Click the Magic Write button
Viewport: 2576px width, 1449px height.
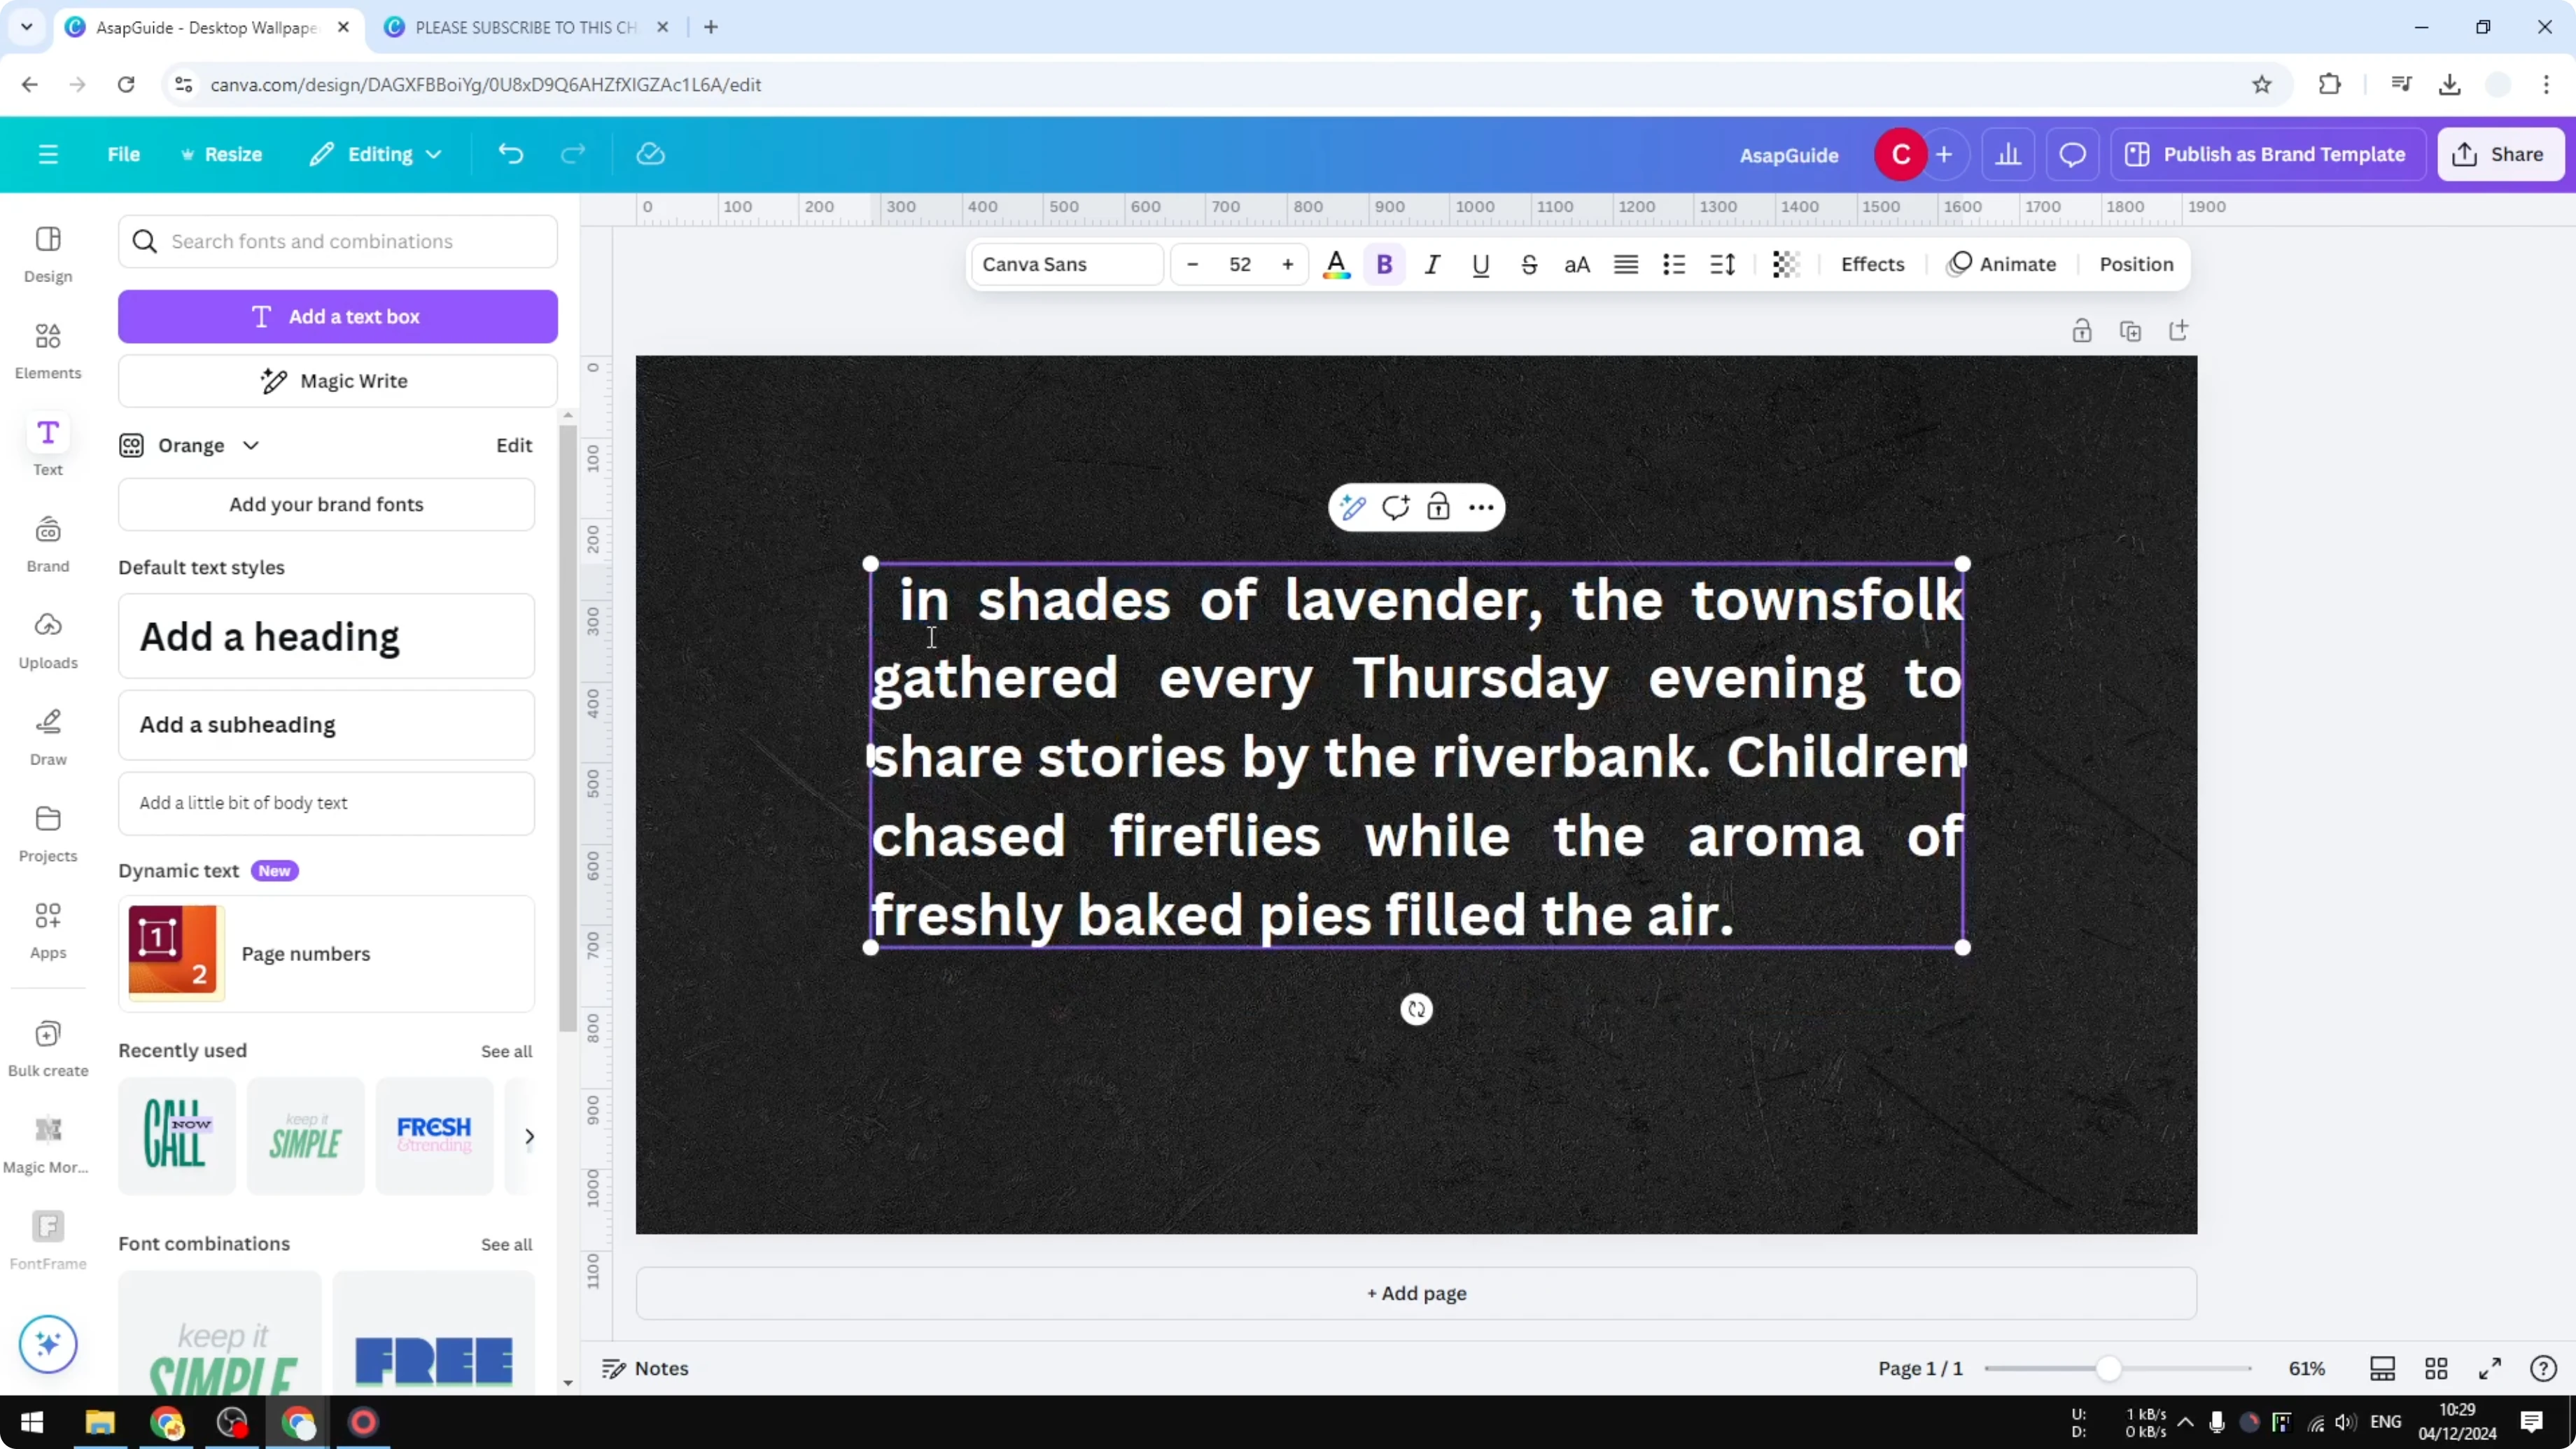tap(337, 380)
